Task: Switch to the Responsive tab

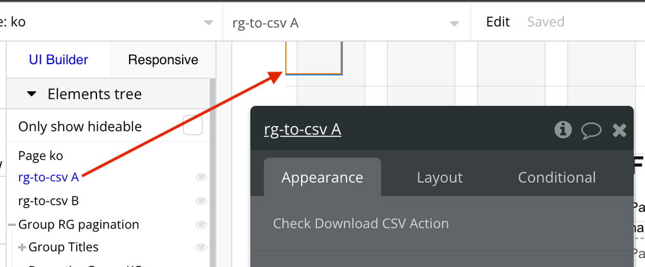Action: [x=163, y=60]
